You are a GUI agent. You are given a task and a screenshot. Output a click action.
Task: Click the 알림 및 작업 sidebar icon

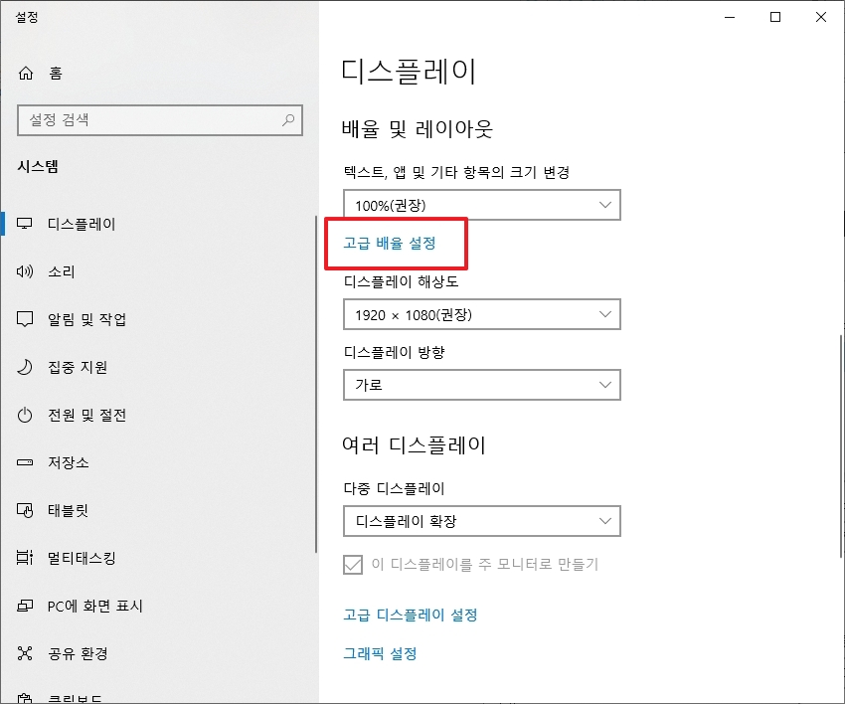(x=24, y=319)
